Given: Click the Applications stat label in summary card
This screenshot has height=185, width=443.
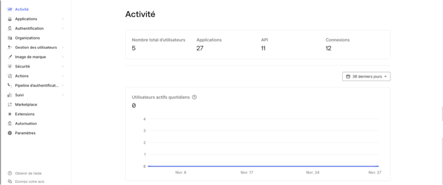Looking at the screenshot, I should (x=209, y=40).
